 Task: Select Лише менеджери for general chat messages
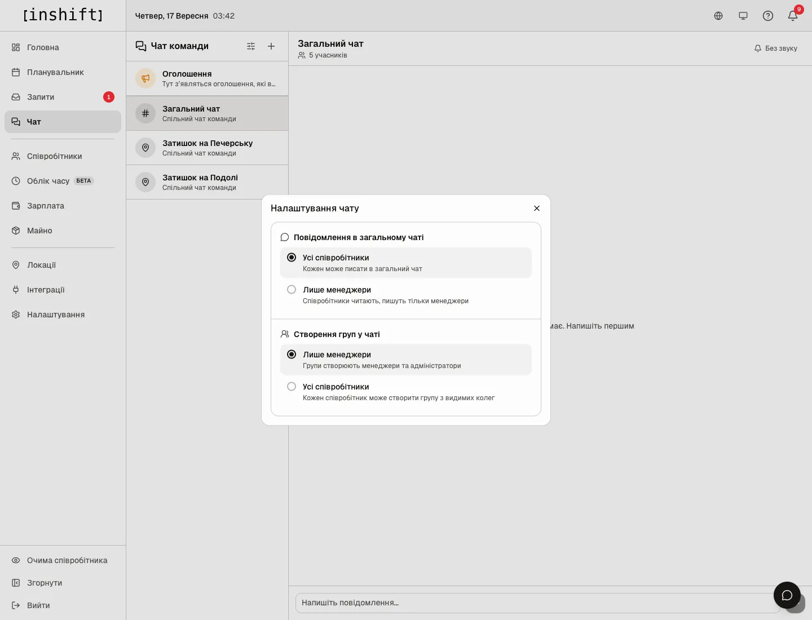coord(406,295)
